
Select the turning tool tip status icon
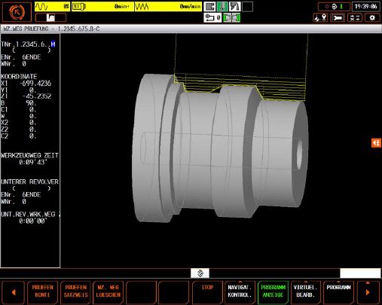point(235,7)
